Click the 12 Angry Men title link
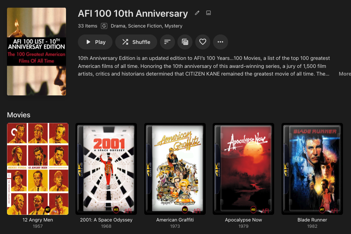This screenshot has height=234, width=351. 38,220
